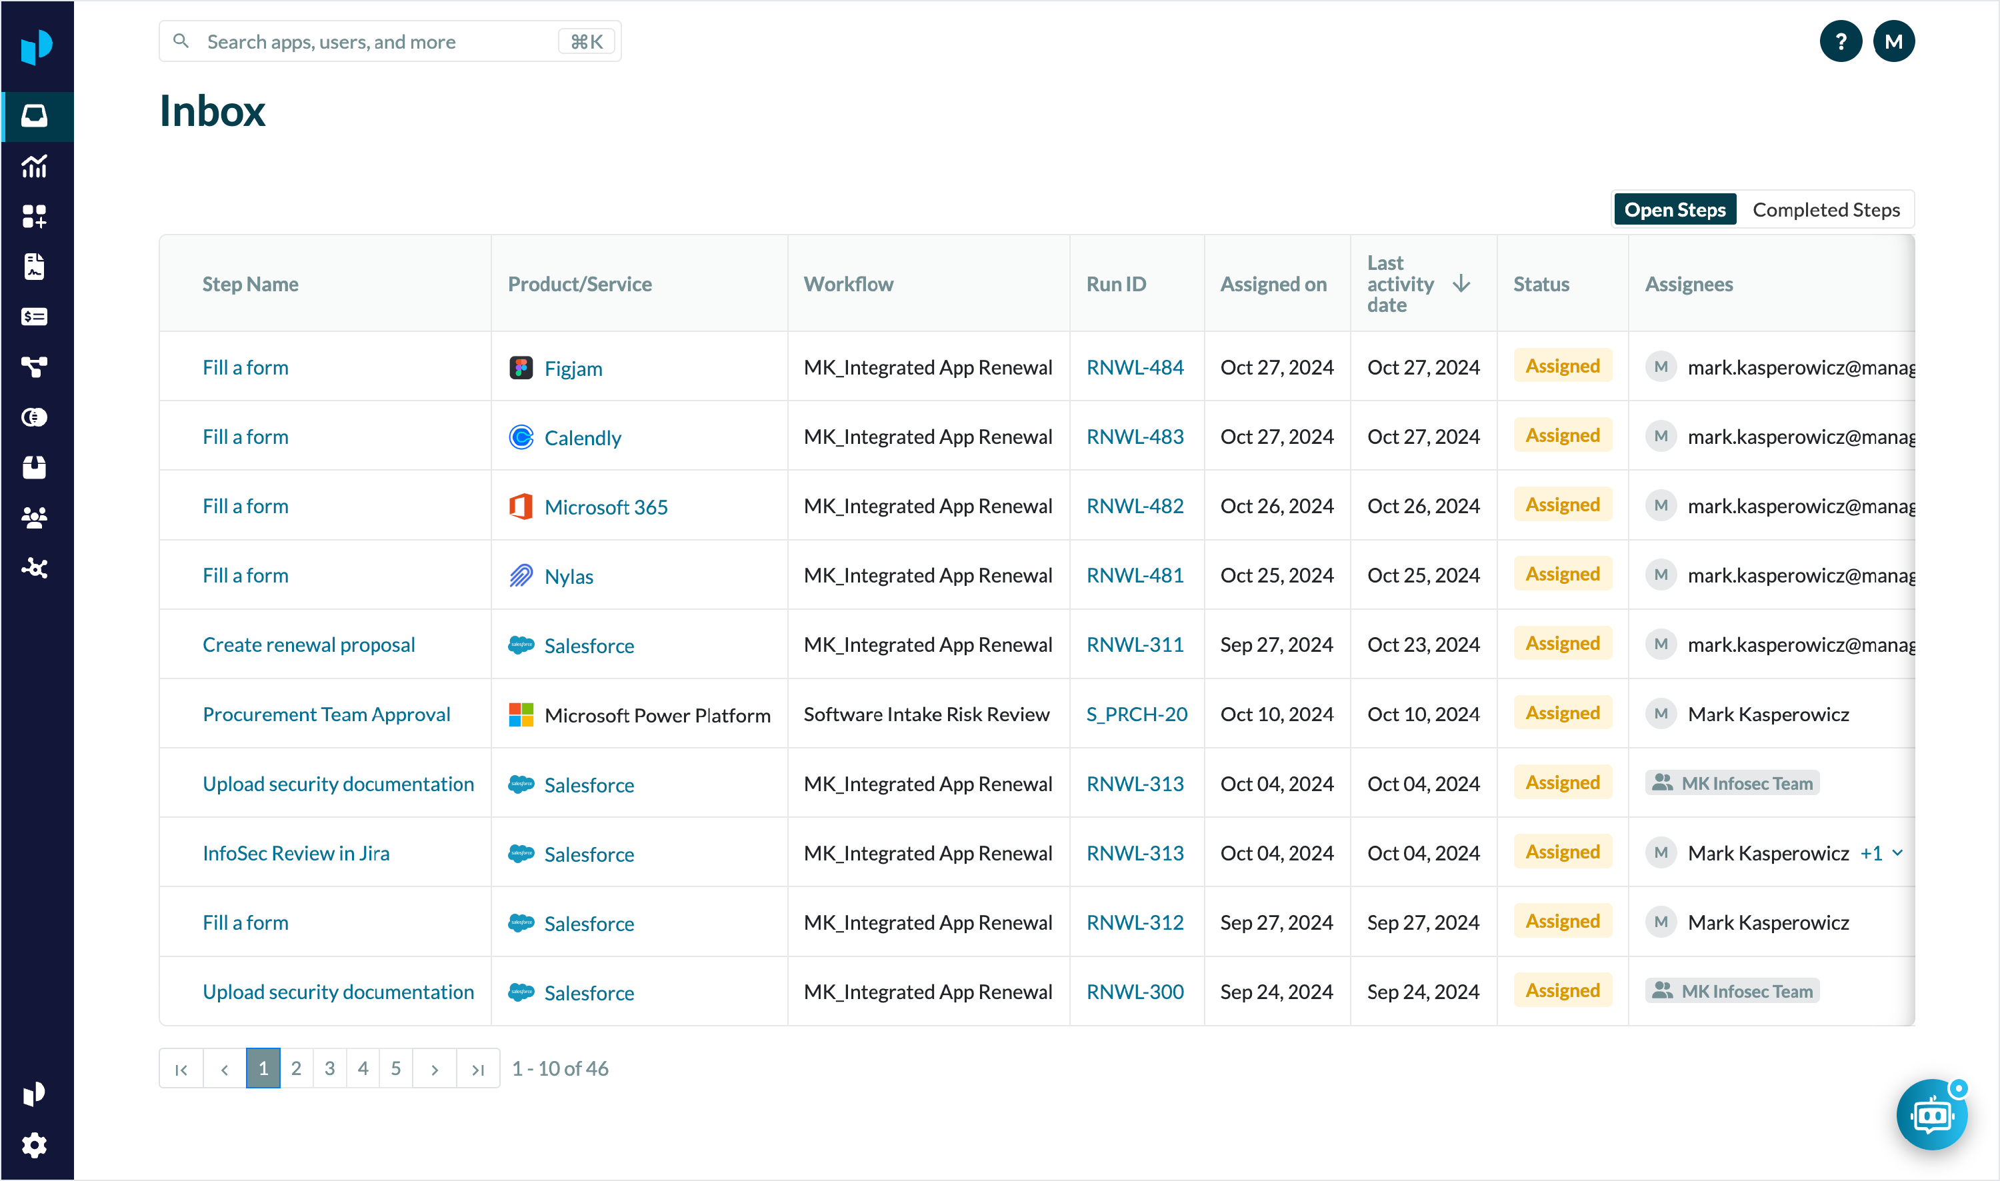
Task: Open the contracts document sidebar icon
Action: click(34, 267)
